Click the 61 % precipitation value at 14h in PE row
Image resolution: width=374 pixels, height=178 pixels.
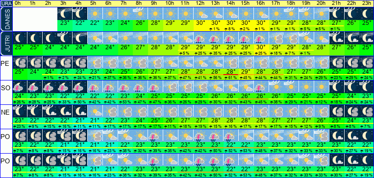231,78
